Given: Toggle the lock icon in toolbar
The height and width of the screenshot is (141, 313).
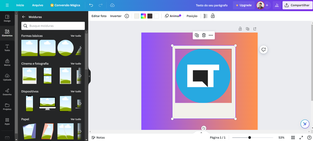Looking at the screenshot, I should coord(213,16).
